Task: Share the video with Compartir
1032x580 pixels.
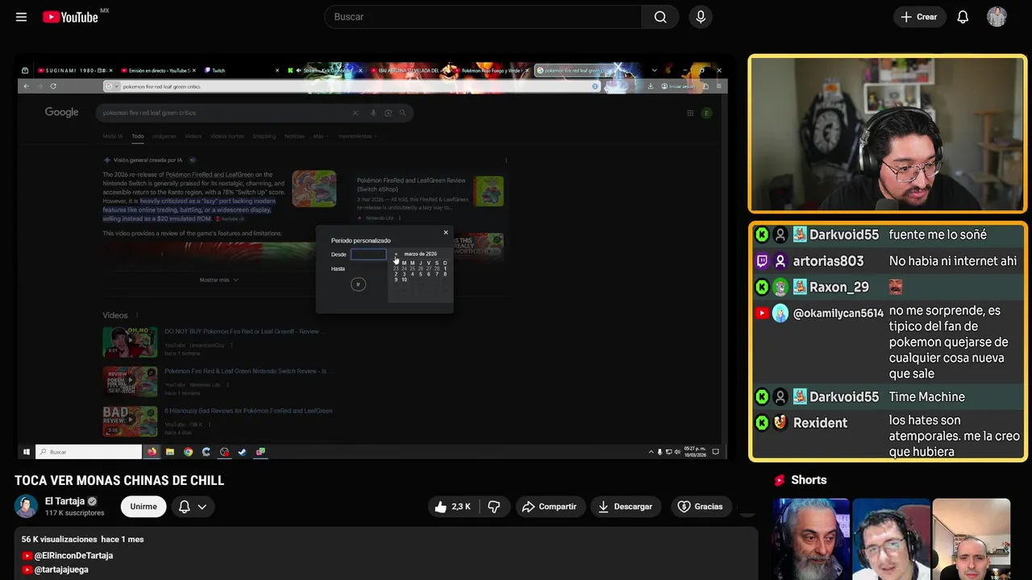Action: coord(549,507)
